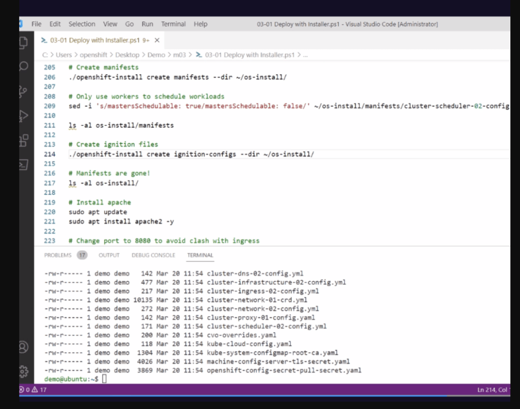Image resolution: width=520 pixels, height=409 pixels.
Task: Click line number 214 in gutter
Action: (50, 154)
